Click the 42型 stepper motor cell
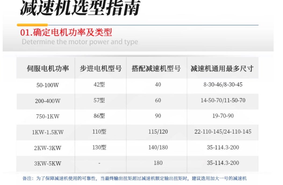The image size is (283, 185). pos(99,85)
